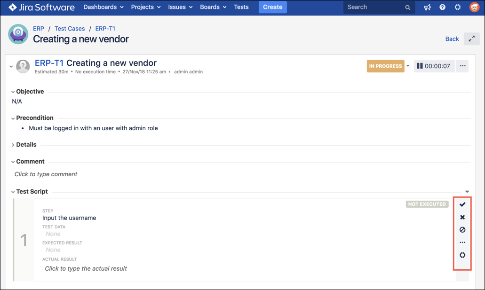The image size is (485, 290).
Task: Click the actual result input field
Action: [x=86, y=268]
